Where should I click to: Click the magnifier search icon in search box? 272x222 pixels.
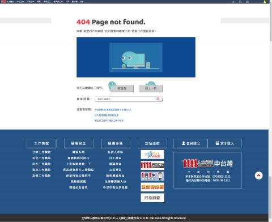158,99
